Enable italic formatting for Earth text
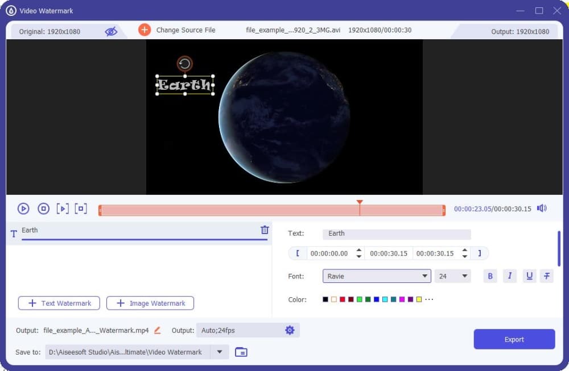 pos(510,276)
